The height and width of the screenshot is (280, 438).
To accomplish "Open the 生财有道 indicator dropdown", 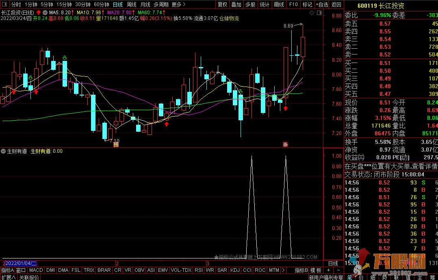I will click(3, 151).
